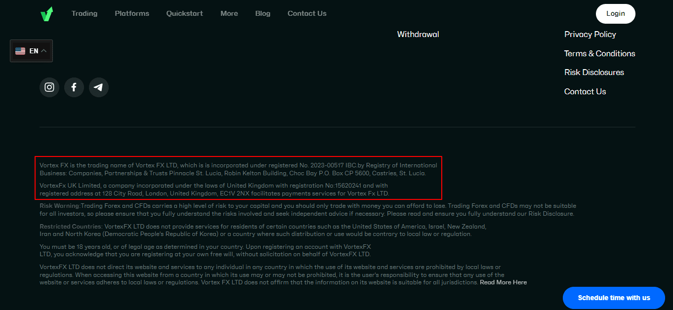The width and height of the screenshot is (673, 310).
Task: Open the Withdrawal page link
Action: pos(418,34)
